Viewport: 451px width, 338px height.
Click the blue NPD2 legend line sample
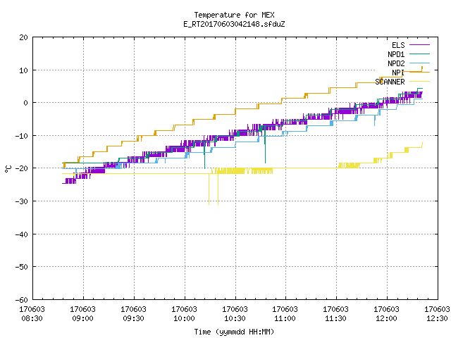click(419, 63)
